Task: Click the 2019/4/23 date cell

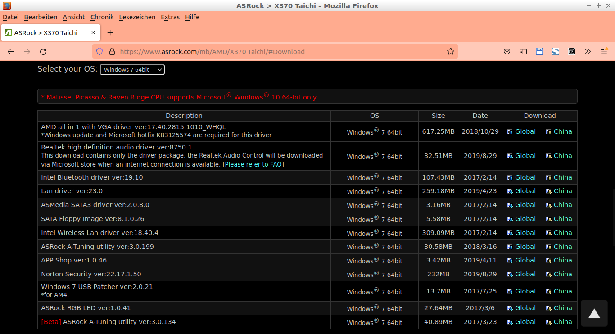Action: point(480,191)
